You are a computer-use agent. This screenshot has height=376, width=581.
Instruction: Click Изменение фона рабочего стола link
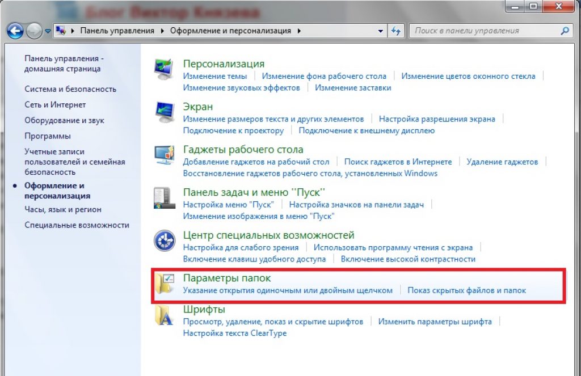pos(324,77)
